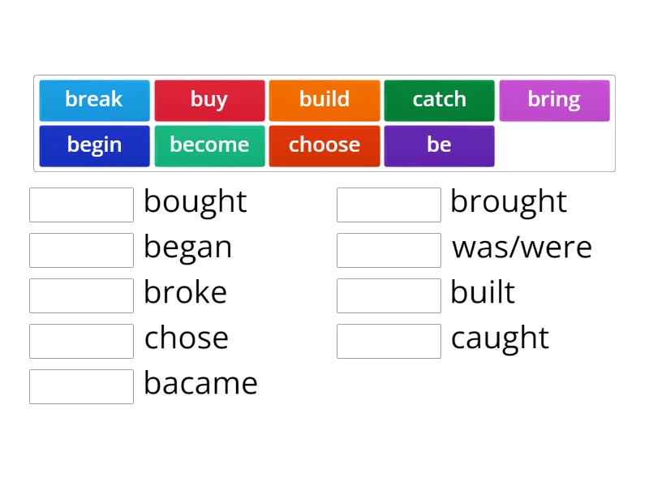Select the blue 'break' tile

tap(94, 99)
